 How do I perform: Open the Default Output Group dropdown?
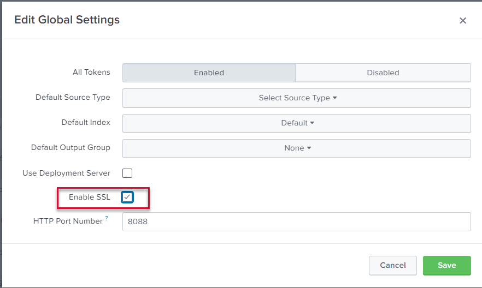point(297,148)
